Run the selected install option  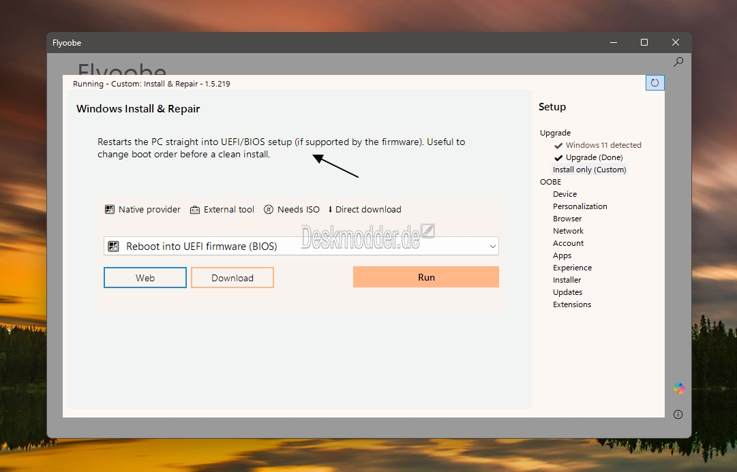(x=426, y=277)
